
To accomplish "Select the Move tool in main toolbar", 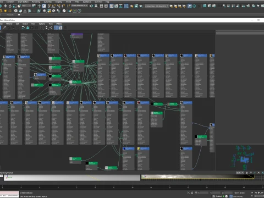I will coord(5,6).
